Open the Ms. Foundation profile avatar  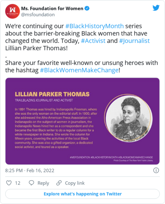tap(12, 11)
